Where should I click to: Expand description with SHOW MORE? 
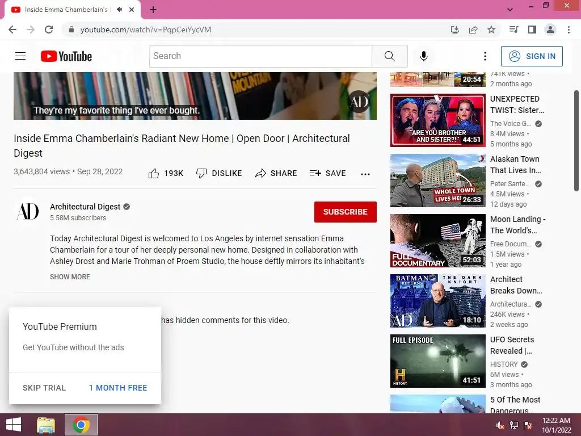click(70, 277)
